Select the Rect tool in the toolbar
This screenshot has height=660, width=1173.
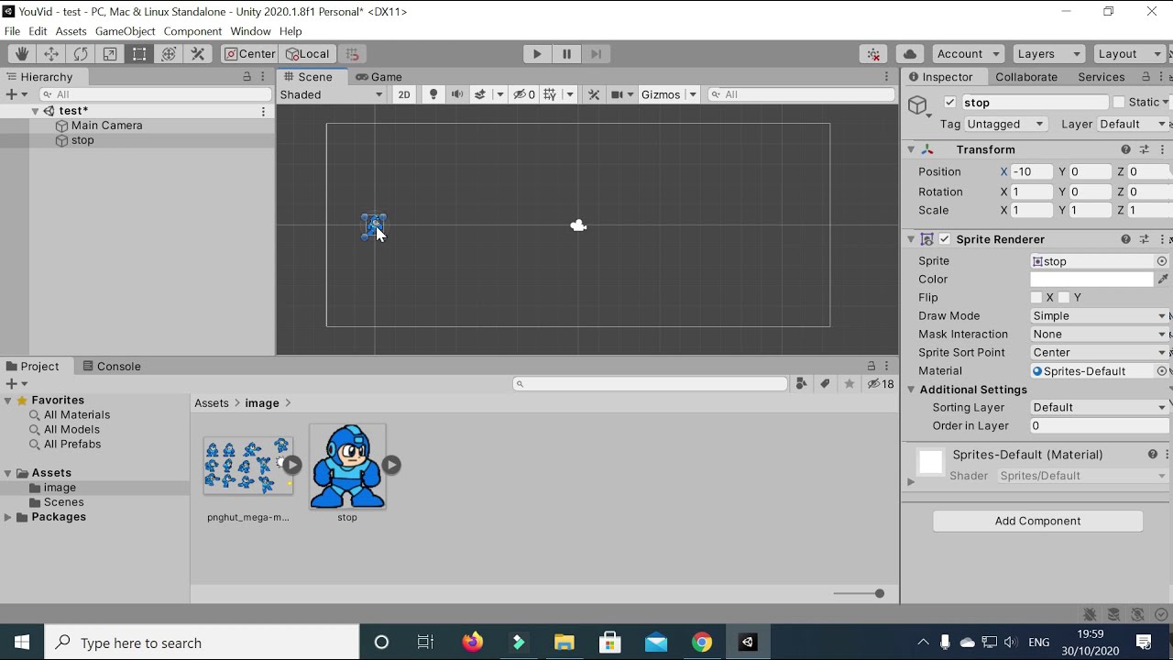tap(139, 54)
